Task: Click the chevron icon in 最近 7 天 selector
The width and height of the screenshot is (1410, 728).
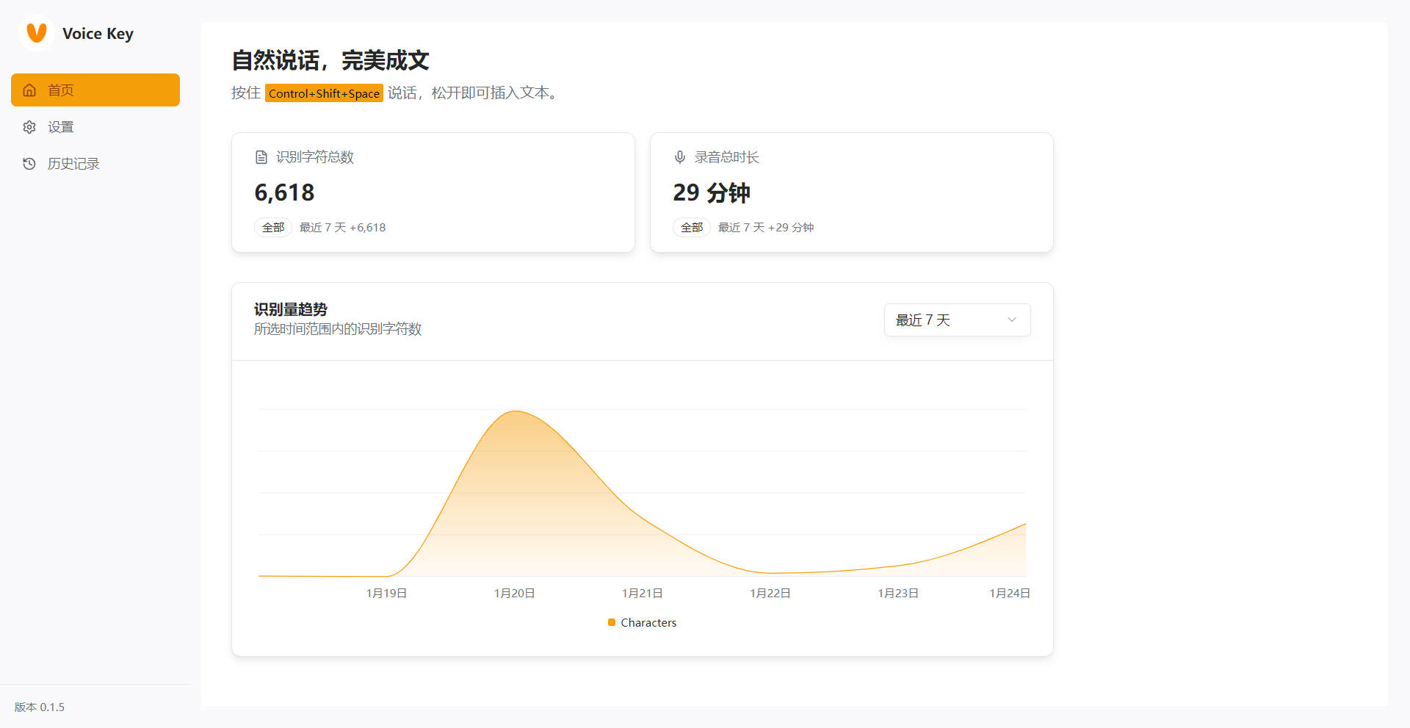Action: point(1012,320)
